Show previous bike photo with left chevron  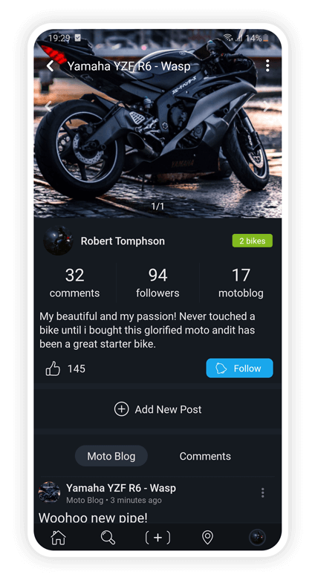[x=48, y=106]
